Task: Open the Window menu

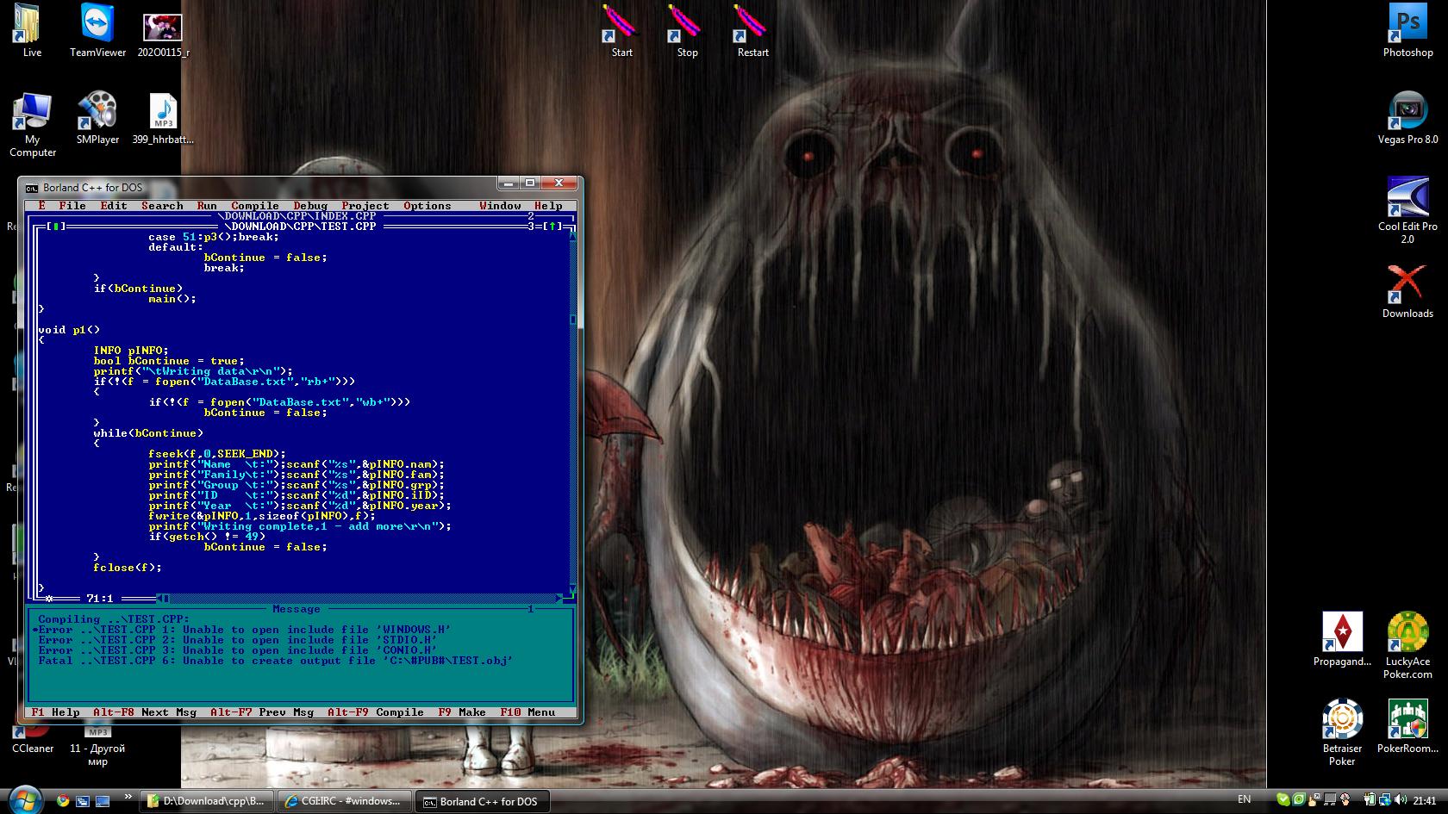Action: point(500,206)
